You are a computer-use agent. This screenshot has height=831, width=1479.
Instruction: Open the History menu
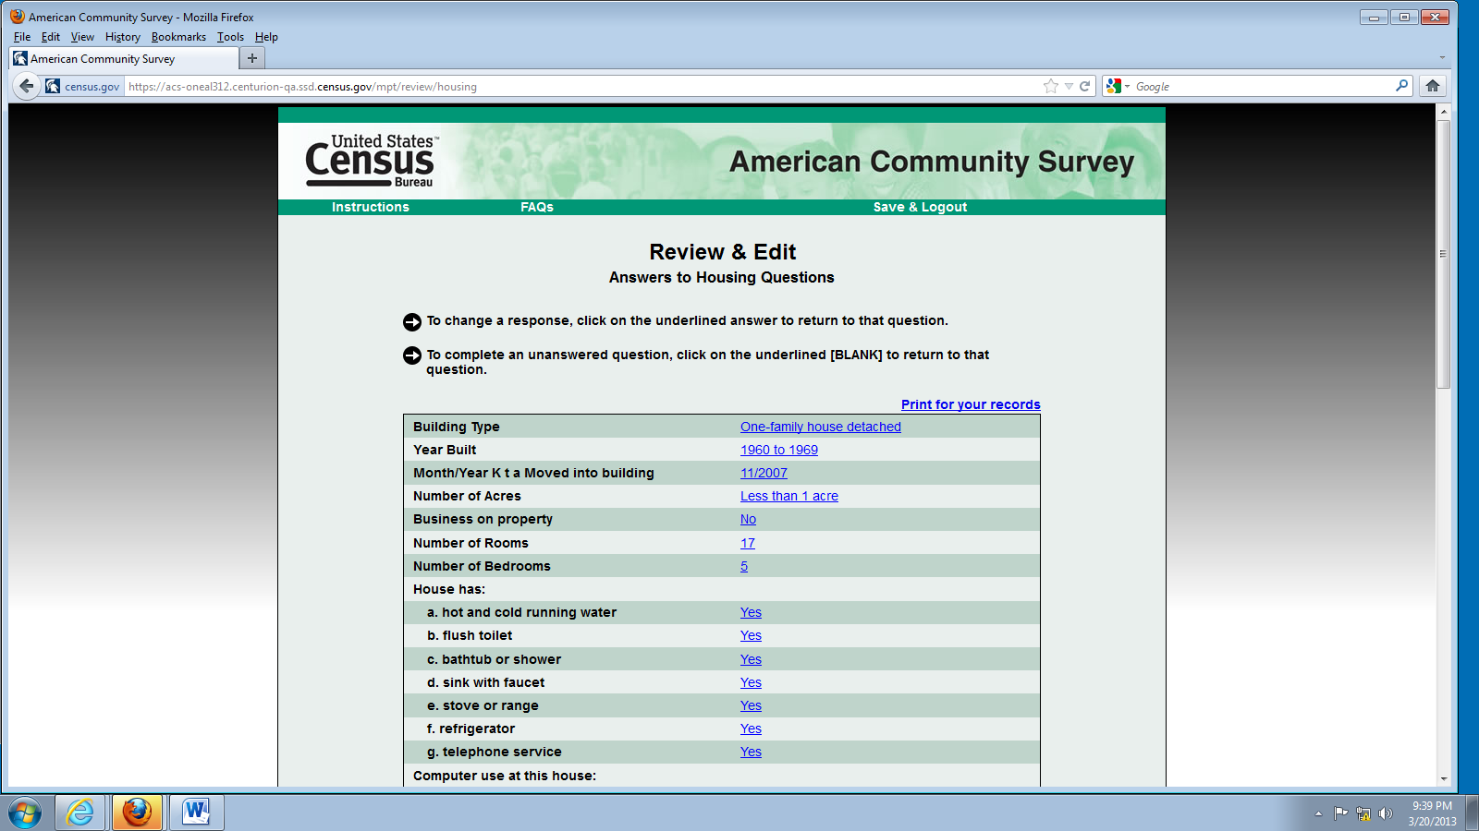click(123, 37)
